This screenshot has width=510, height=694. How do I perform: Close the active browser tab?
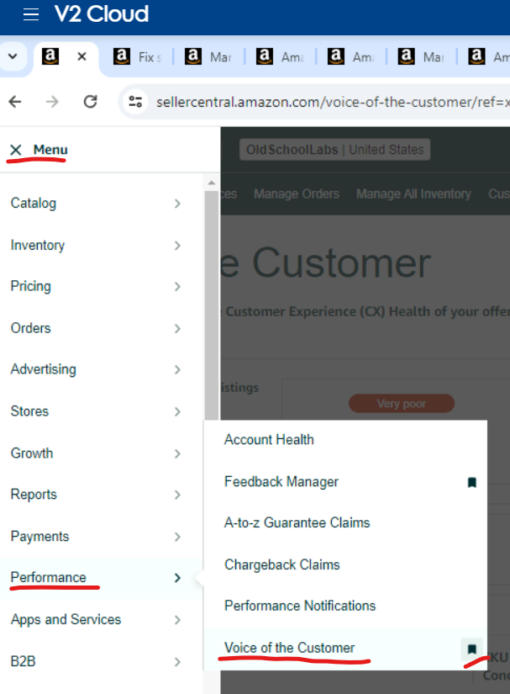pos(81,56)
